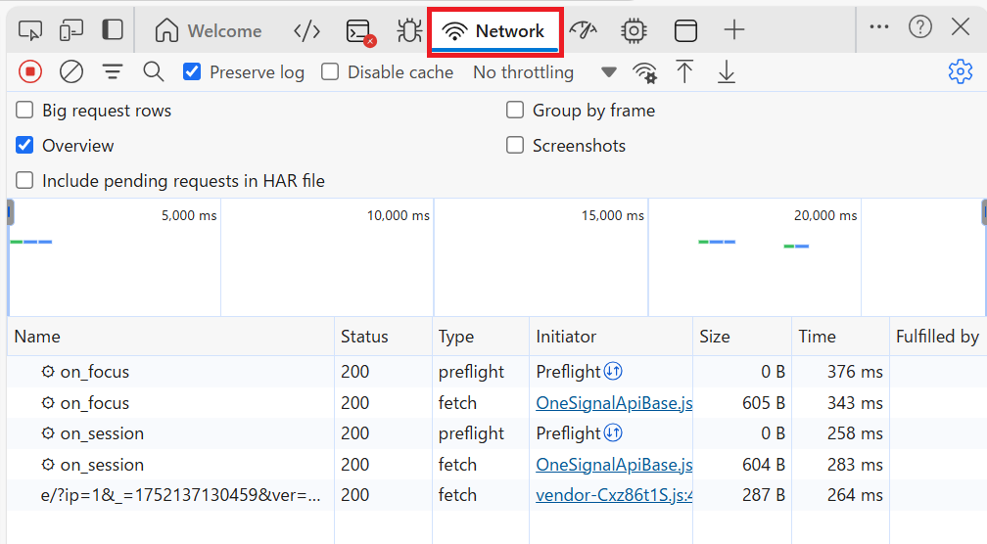Enable the Disable cache checkbox
This screenshot has height=544, width=987.
coord(331,71)
